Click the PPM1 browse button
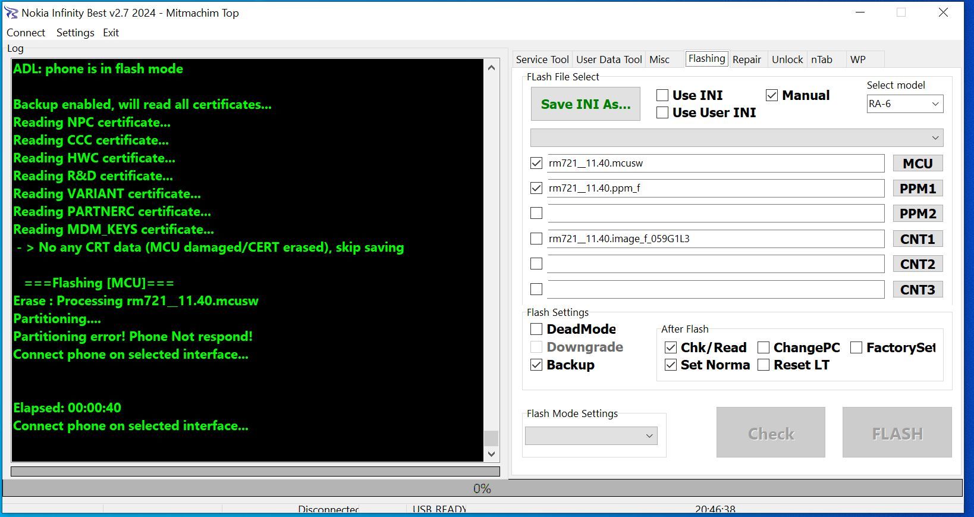 pos(918,189)
